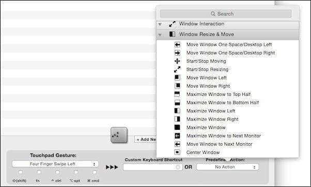311x187 pixels.
Task: Select Maximize Window to Top Half
Action: click(219, 94)
